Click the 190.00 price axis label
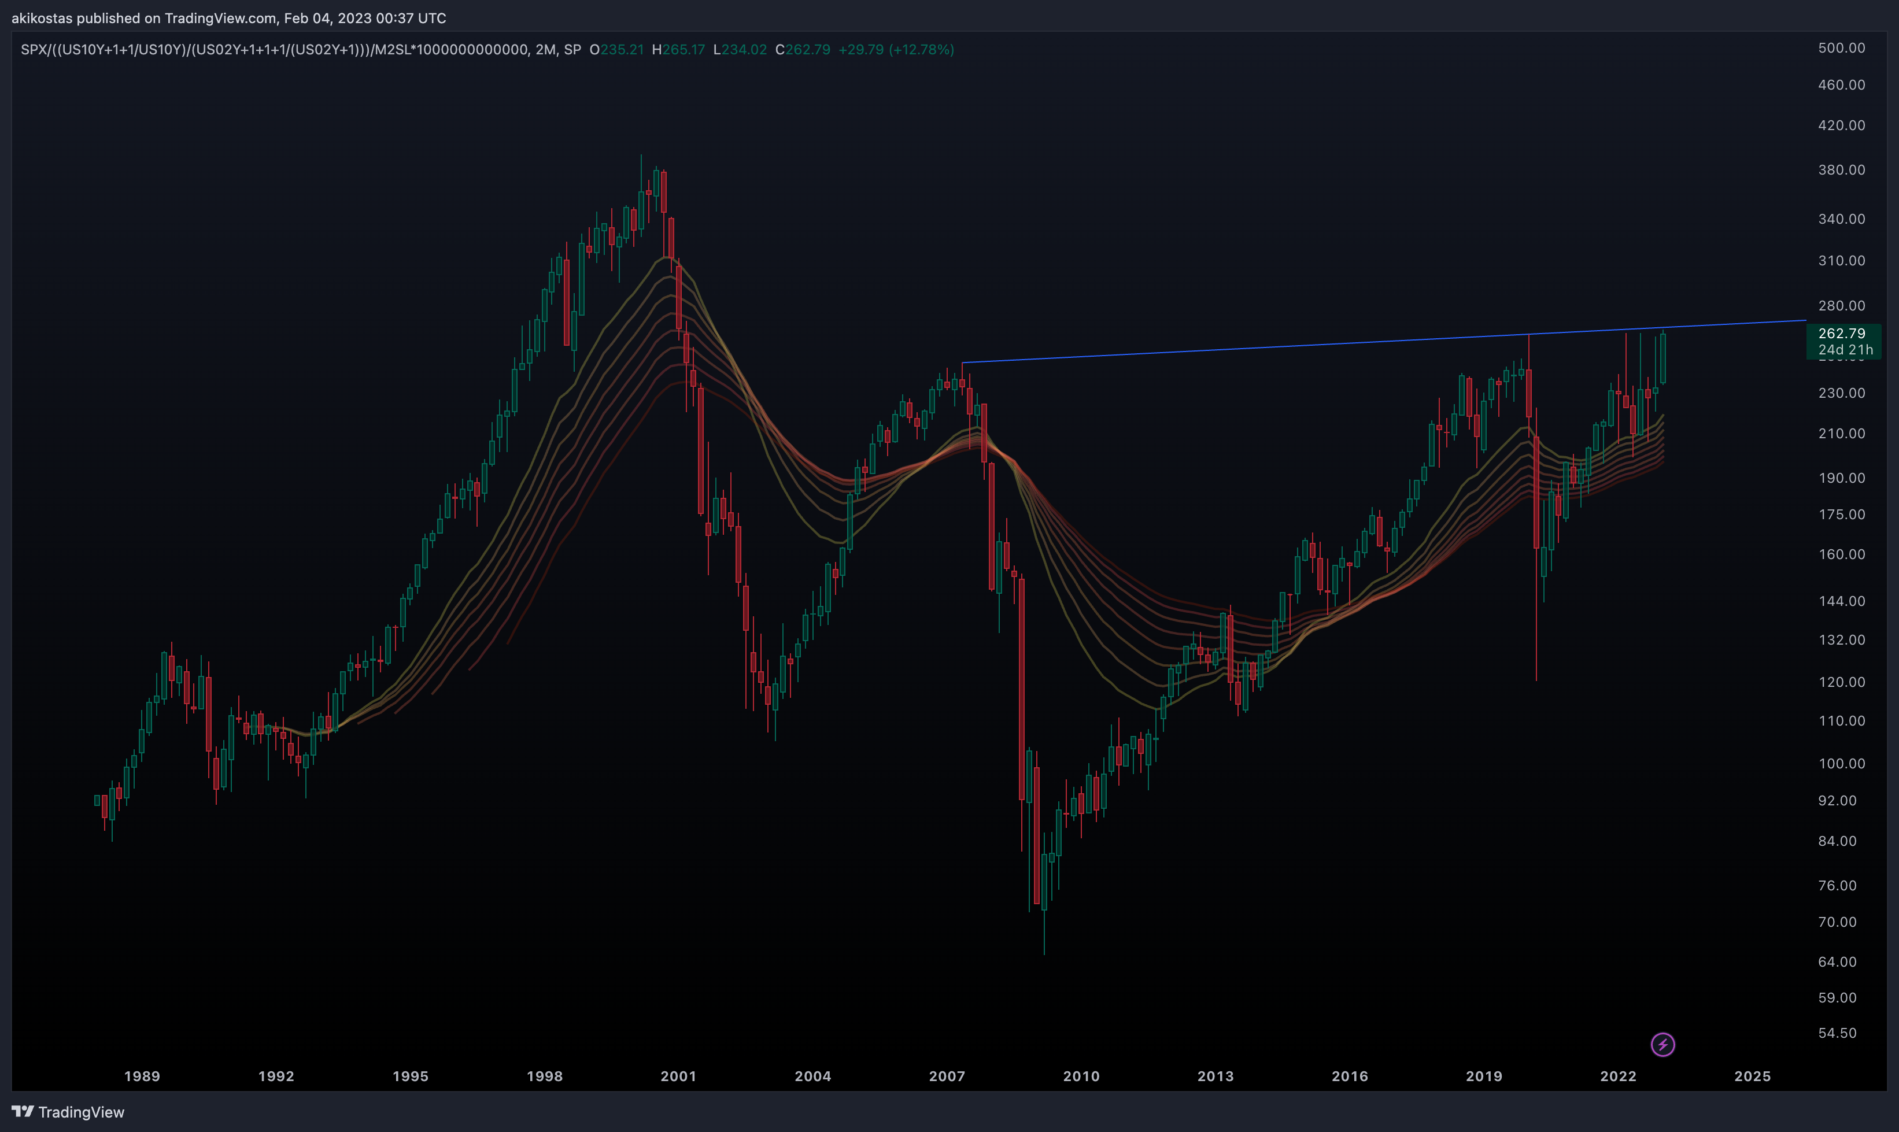 tap(1842, 478)
